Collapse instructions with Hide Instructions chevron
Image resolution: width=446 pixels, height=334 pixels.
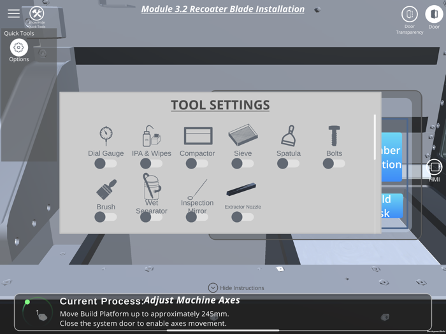tap(213, 288)
